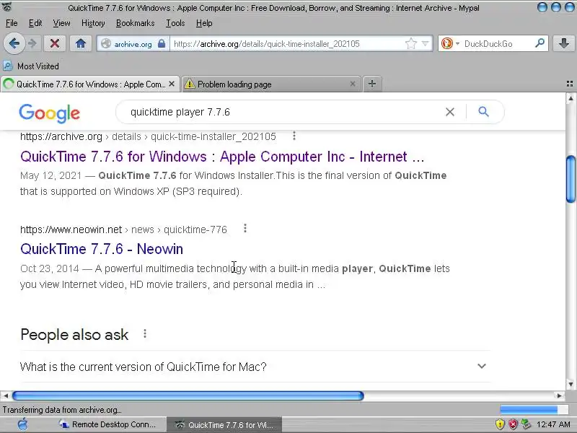Screen dimensions: 577x433
Task: Open the Apple-logo Start button in taskbar
Action: 23,424
